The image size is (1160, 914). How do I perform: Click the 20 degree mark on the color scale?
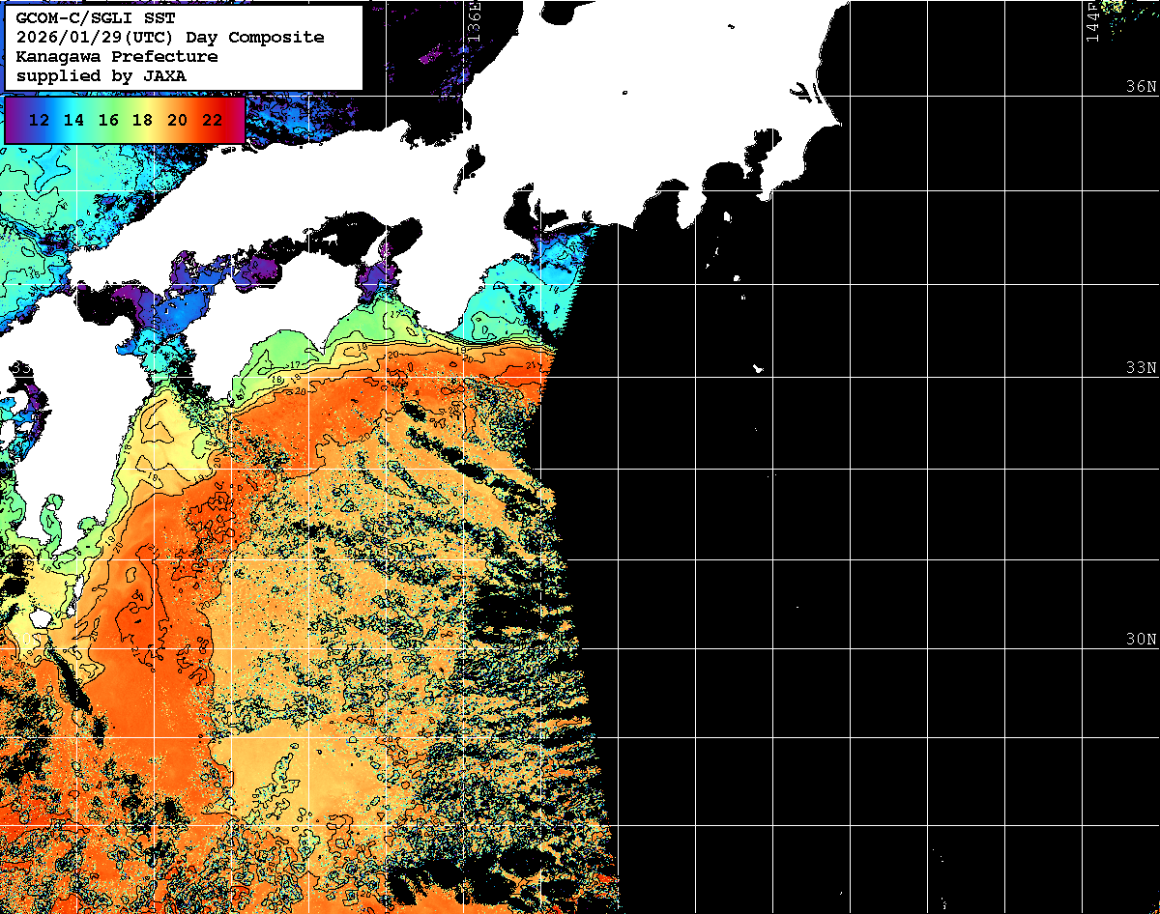pyautogui.click(x=177, y=121)
